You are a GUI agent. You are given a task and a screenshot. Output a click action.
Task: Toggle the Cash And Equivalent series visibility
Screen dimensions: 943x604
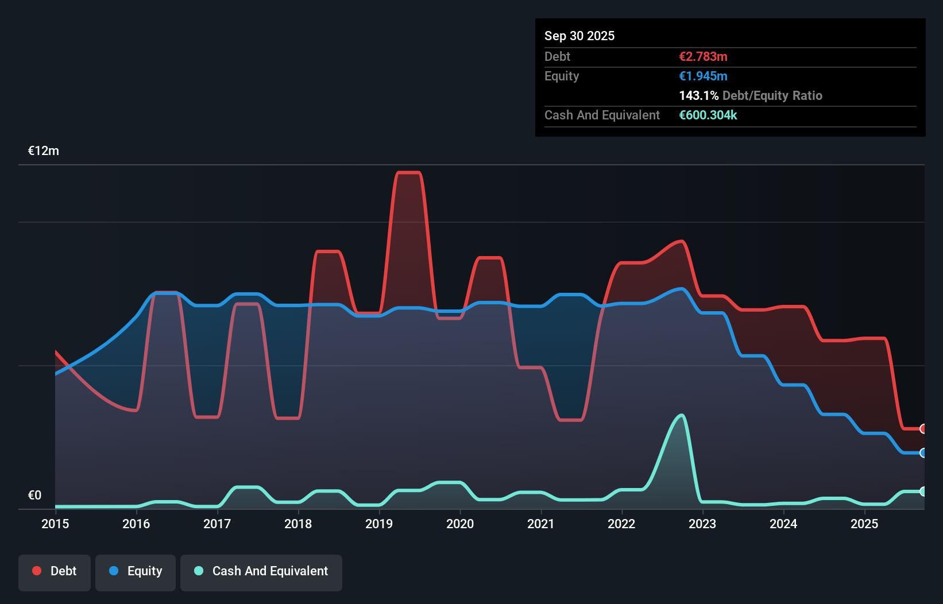[x=261, y=571]
